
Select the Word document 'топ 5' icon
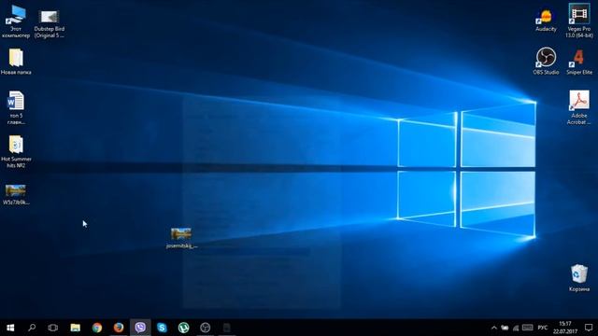[x=16, y=108]
